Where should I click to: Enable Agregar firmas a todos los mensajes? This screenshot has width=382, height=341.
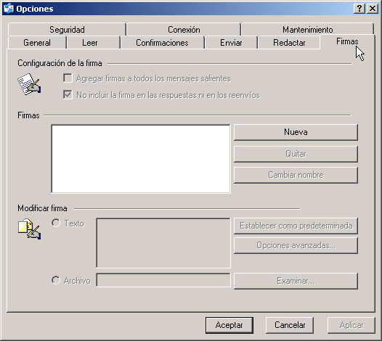tap(68, 78)
